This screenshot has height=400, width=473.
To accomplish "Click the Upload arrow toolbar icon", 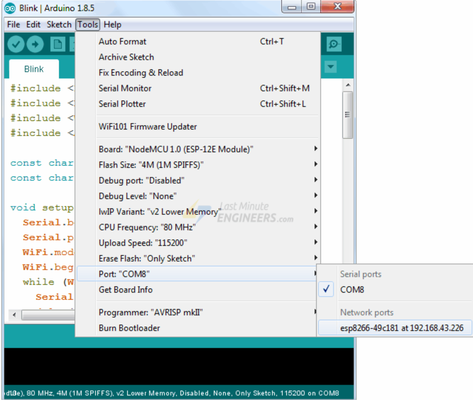I will (35, 44).
